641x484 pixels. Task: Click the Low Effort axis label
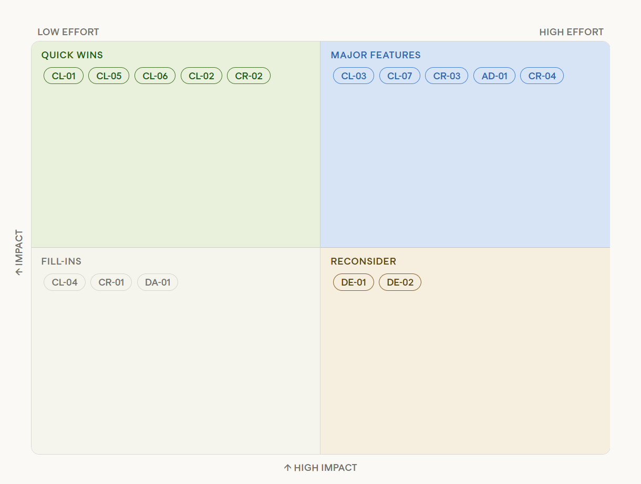(68, 32)
